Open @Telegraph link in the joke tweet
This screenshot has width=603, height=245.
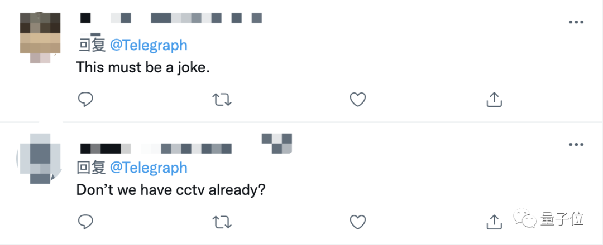[x=148, y=45]
